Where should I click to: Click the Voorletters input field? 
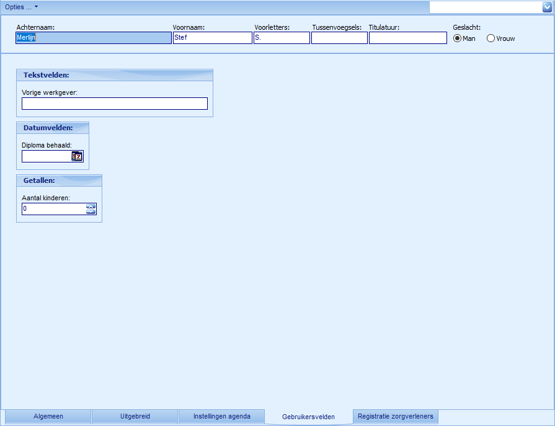(282, 38)
